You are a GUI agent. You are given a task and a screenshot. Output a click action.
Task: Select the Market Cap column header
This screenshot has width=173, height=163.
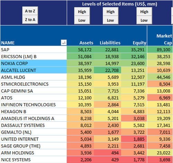tap(160, 36)
